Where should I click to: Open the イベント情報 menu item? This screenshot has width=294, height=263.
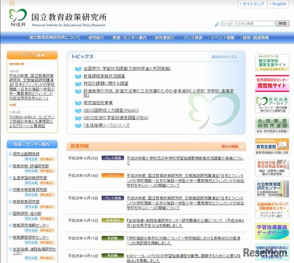221,38
